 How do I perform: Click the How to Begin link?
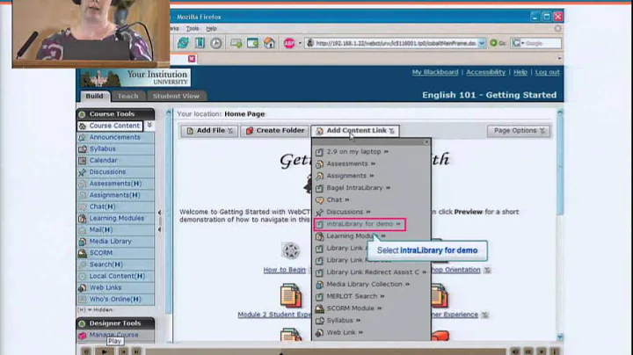284,270
